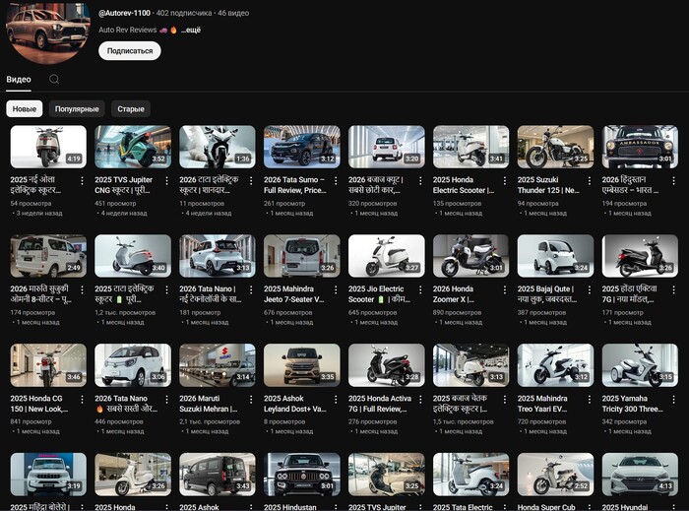Click the channel search magnifier icon
Screen dimensions: 689x511
coord(54,79)
